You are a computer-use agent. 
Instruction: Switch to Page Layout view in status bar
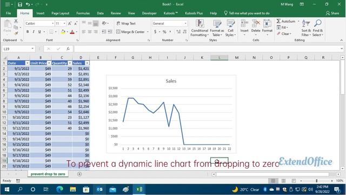283,181
